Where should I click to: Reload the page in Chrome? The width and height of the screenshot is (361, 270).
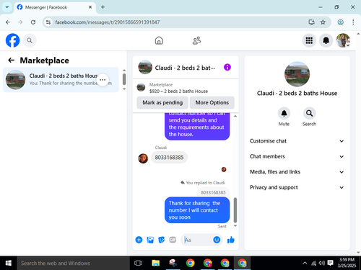[33, 22]
